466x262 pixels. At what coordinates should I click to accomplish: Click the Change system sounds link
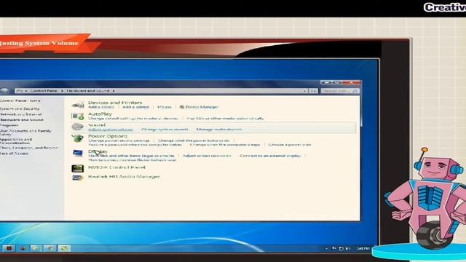(165, 130)
